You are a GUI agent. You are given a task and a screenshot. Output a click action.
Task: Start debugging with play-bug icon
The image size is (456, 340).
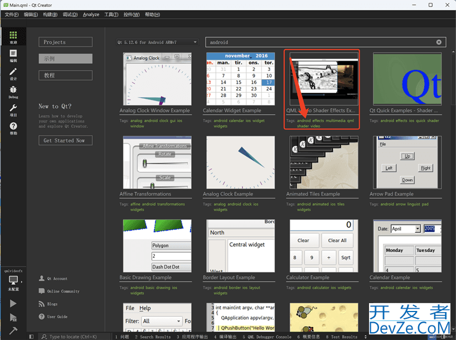click(13, 318)
